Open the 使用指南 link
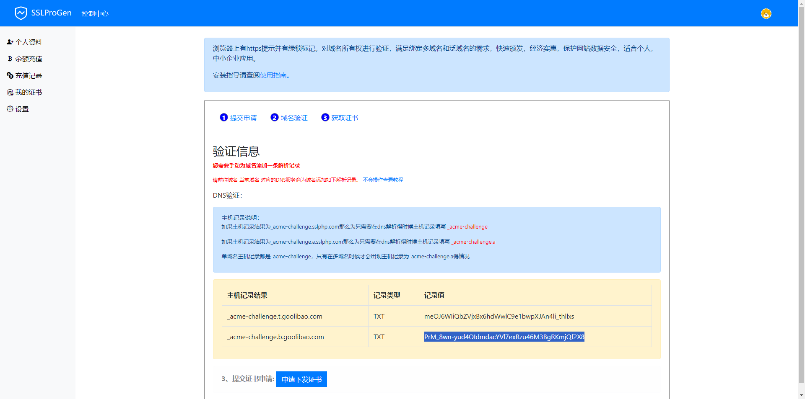 [273, 75]
